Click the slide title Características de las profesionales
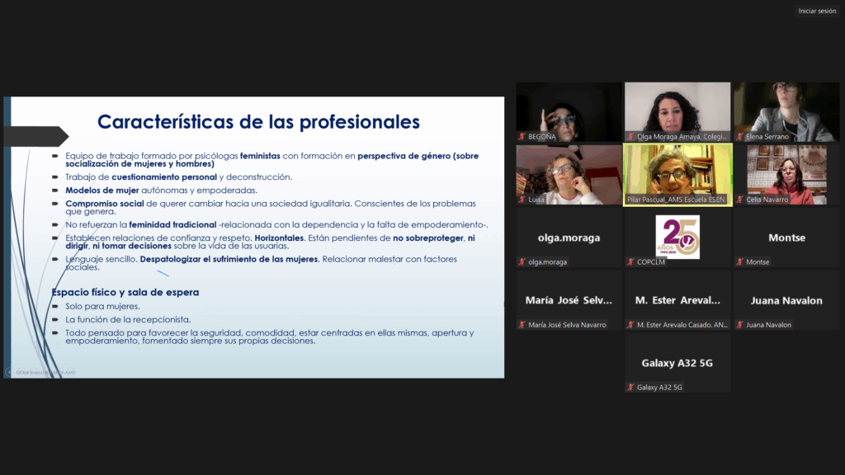 pyautogui.click(x=258, y=122)
